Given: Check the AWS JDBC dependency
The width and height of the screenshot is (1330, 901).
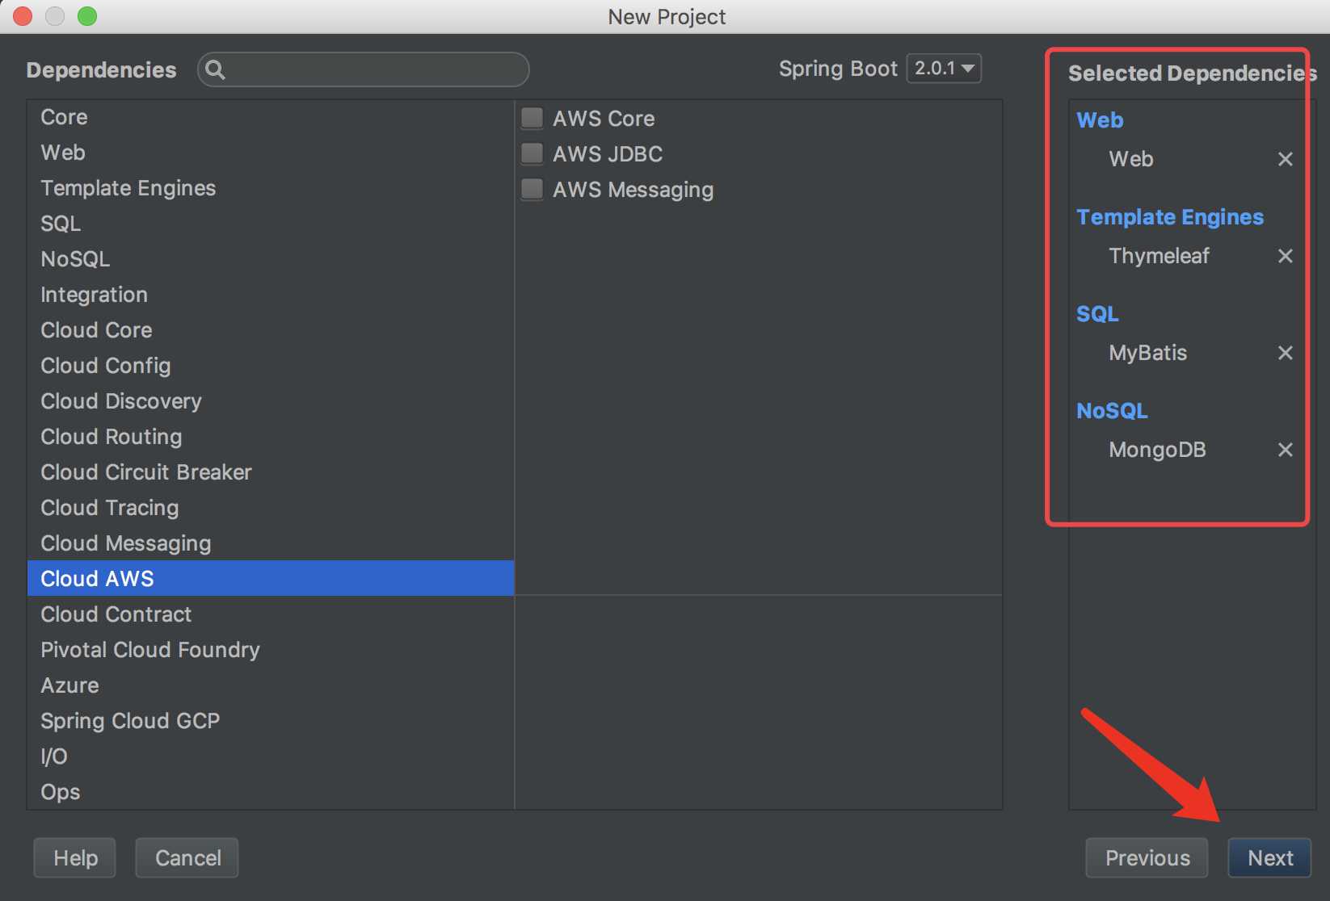Looking at the screenshot, I should (x=532, y=153).
